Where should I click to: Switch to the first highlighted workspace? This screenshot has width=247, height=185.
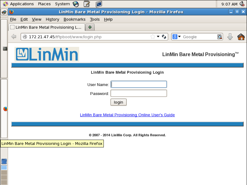point(4,167)
